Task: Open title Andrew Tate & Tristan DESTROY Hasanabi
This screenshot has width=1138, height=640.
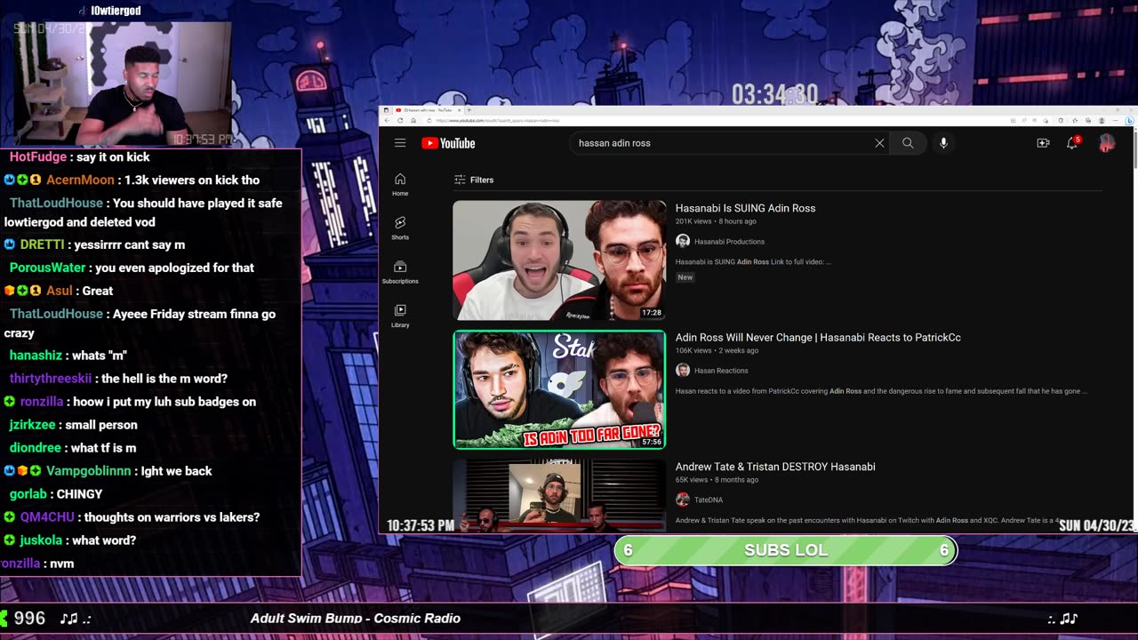Action: tap(775, 467)
